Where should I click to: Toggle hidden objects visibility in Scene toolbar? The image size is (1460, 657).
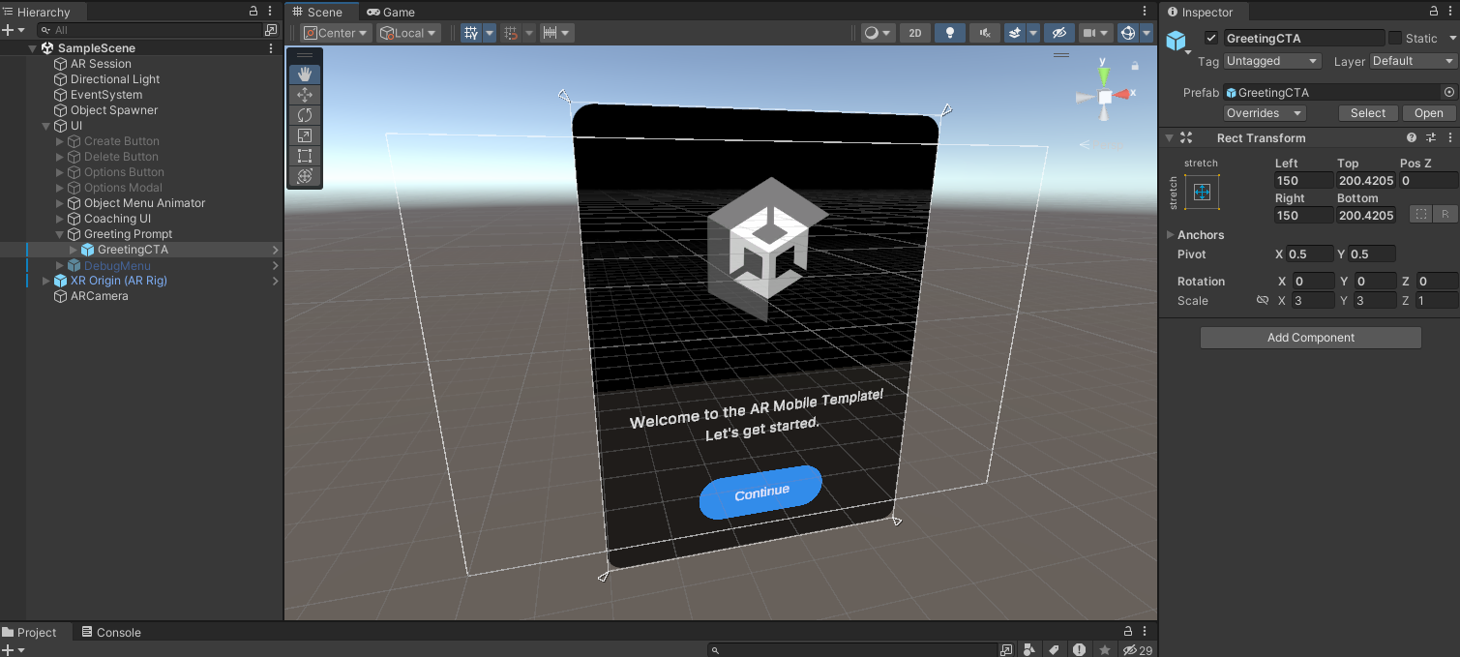[1058, 33]
